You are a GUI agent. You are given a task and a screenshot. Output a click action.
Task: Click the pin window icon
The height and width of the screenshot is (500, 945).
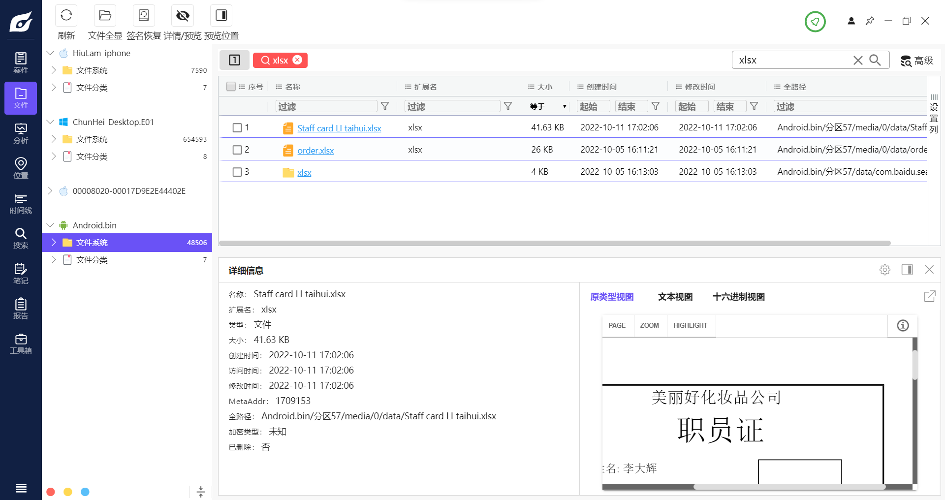point(870,21)
